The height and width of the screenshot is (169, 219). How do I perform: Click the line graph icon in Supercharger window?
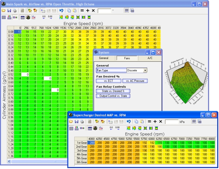tap(101, 128)
